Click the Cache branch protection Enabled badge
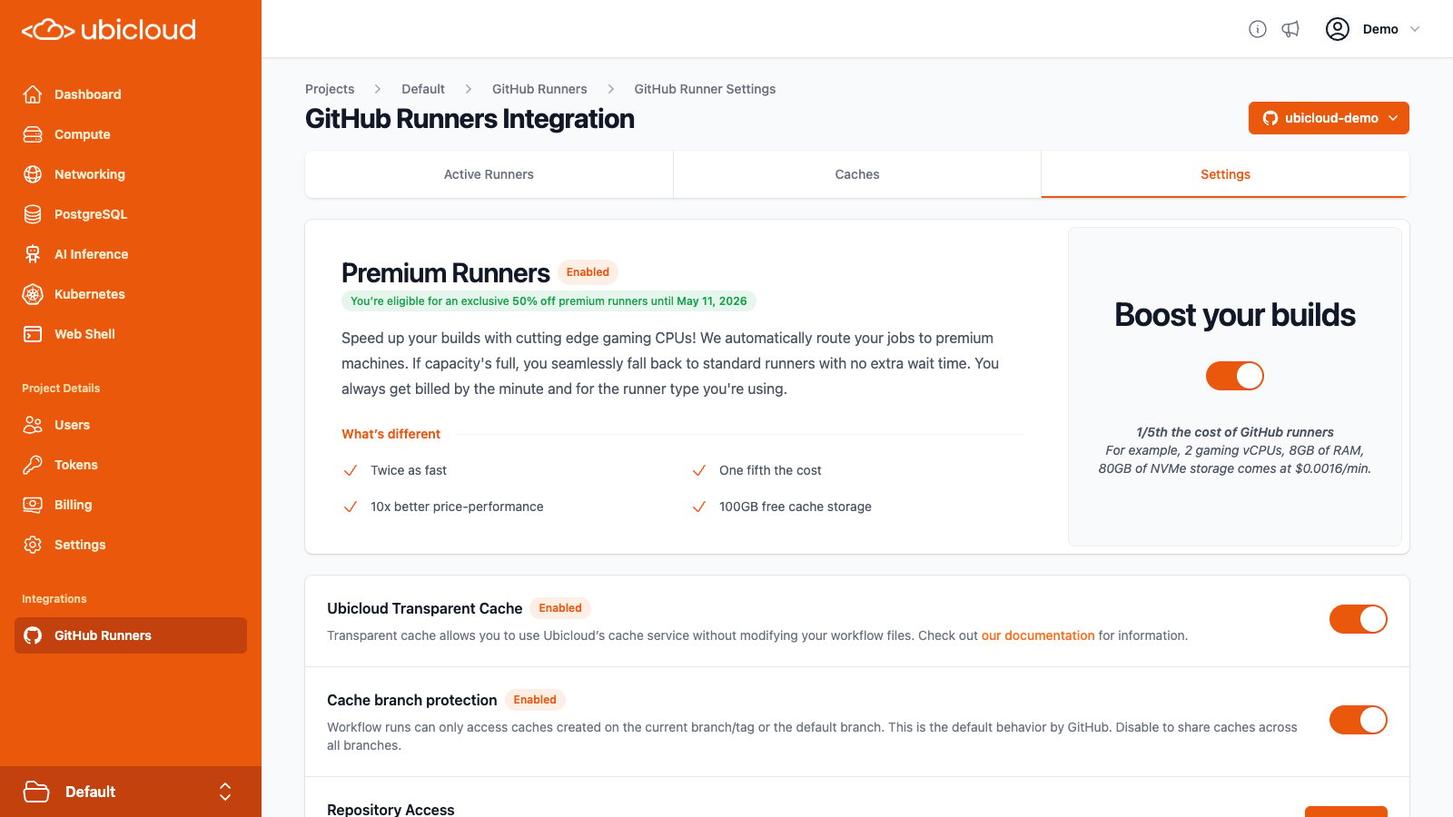The image size is (1453, 817). coord(535,700)
